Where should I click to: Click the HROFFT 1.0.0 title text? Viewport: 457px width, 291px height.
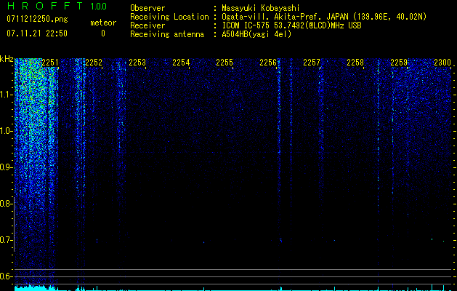point(57,6)
